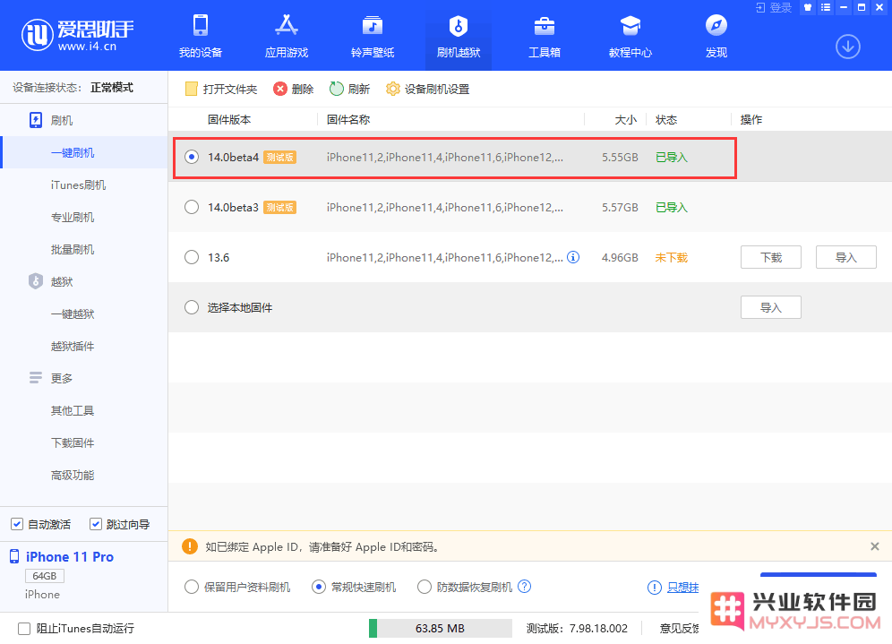Click the download manager arrow icon

(x=847, y=47)
